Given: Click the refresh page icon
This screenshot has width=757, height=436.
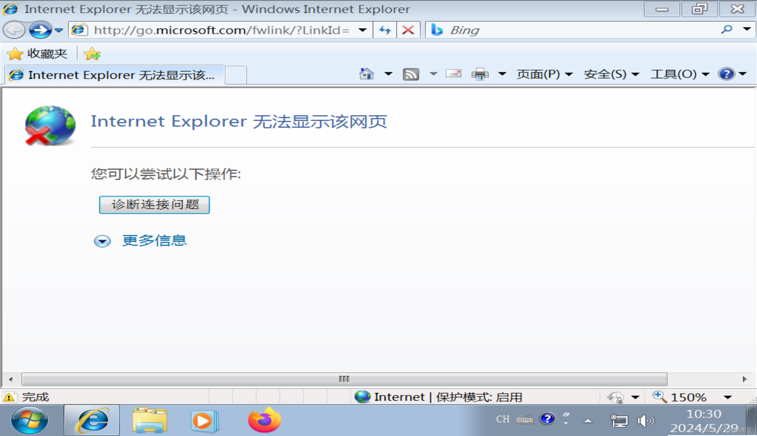Looking at the screenshot, I should tap(385, 30).
